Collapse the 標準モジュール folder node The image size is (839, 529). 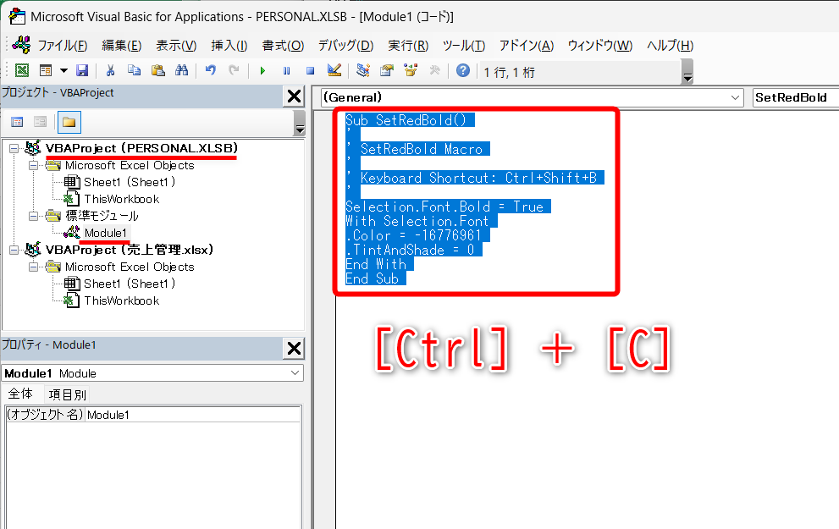[33, 216]
